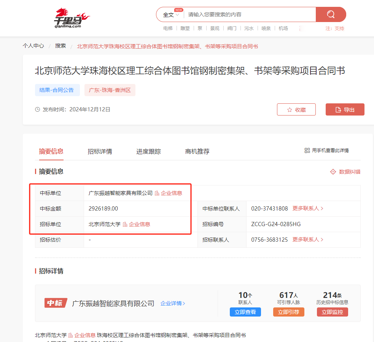Click the 结果-合同公告 tag
374x342 pixels.
57,90
